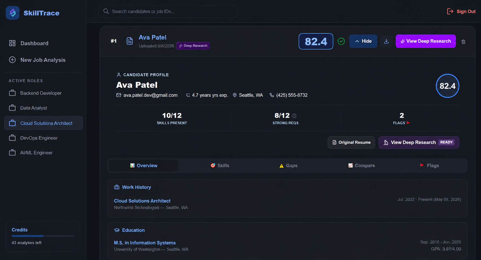
Task: Click View Deep Research READY button
Action: pyautogui.click(x=419, y=142)
